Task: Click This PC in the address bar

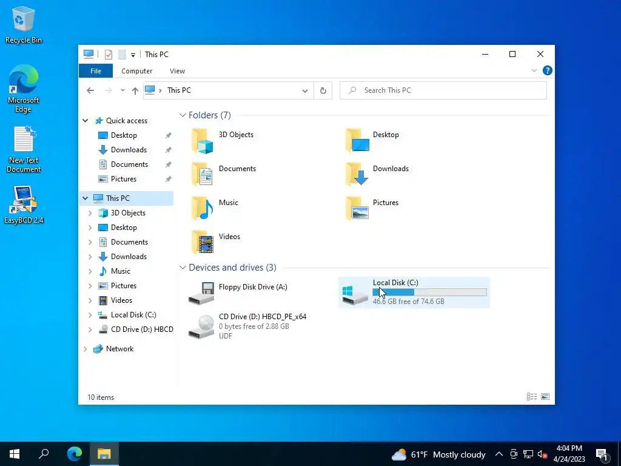Action: tap(179, 90)
